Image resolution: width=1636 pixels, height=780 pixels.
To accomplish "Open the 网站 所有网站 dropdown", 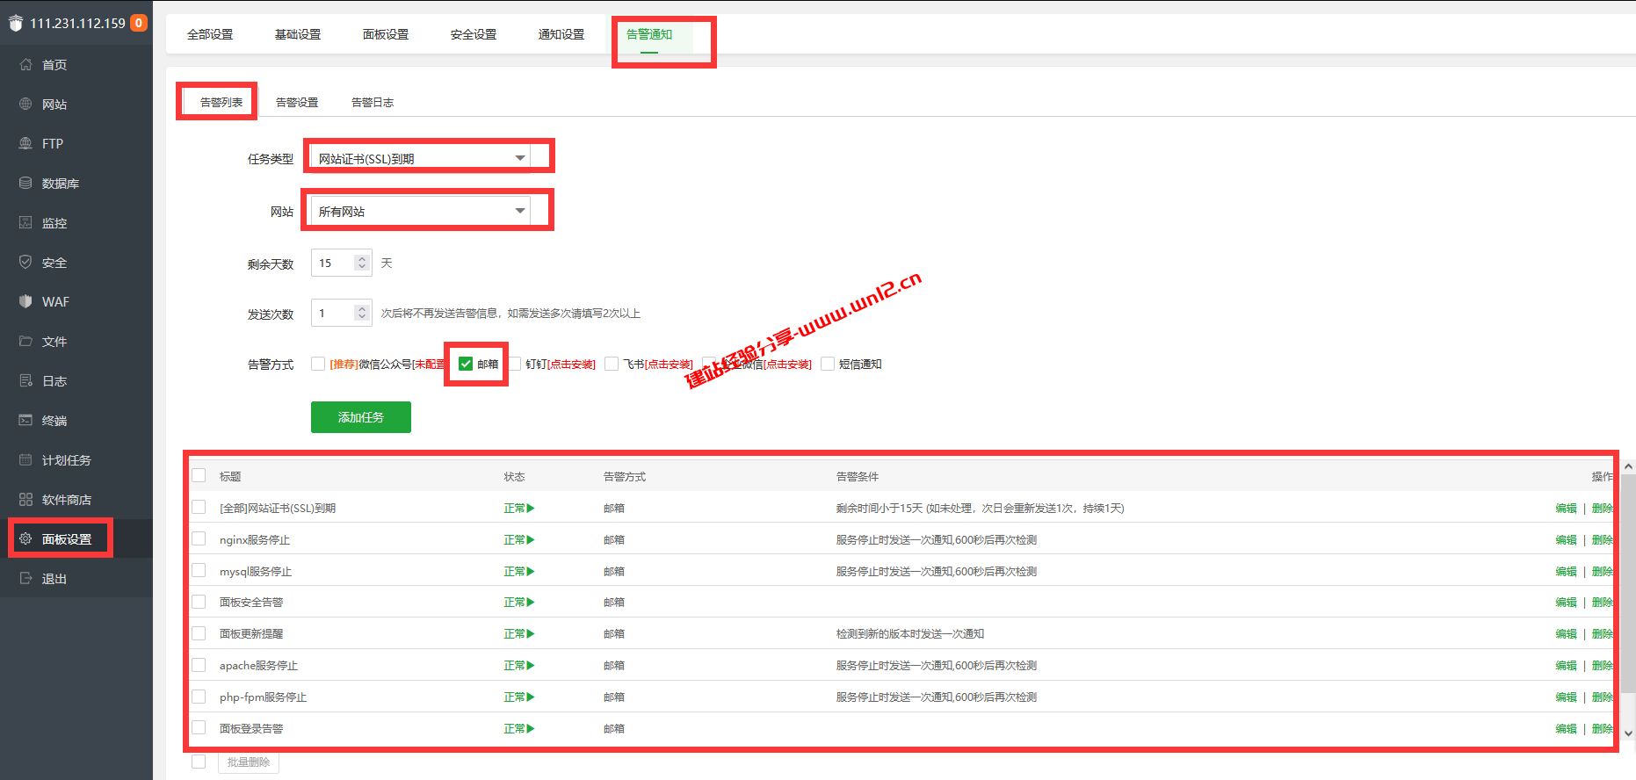I will point(420,211).
